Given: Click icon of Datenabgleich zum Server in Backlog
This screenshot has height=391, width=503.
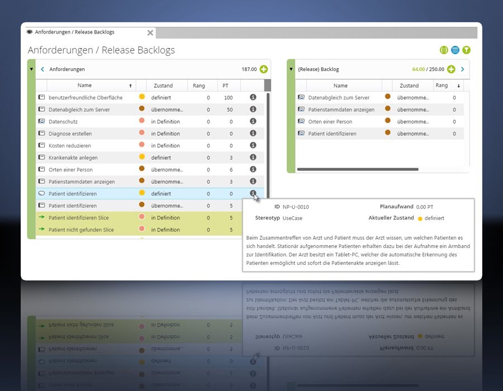Looking at the screenshot, I should click(301, 97).
